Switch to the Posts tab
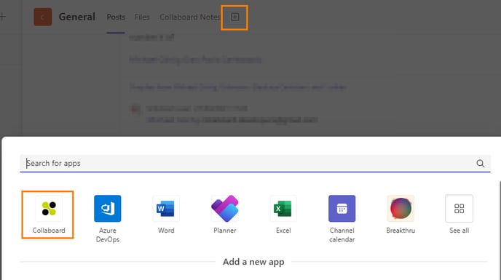 point(116,17)
